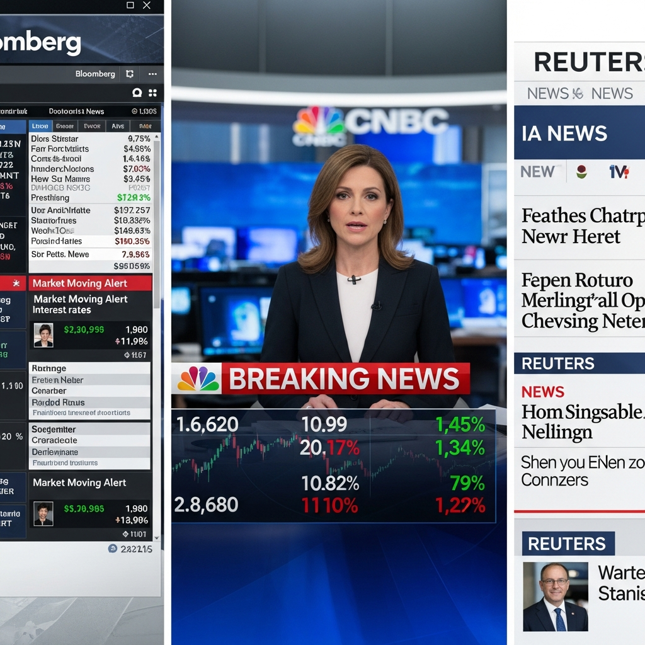
Task: Click the red-green circle icon in Reuters bar
Action: (x=581, y=171)
